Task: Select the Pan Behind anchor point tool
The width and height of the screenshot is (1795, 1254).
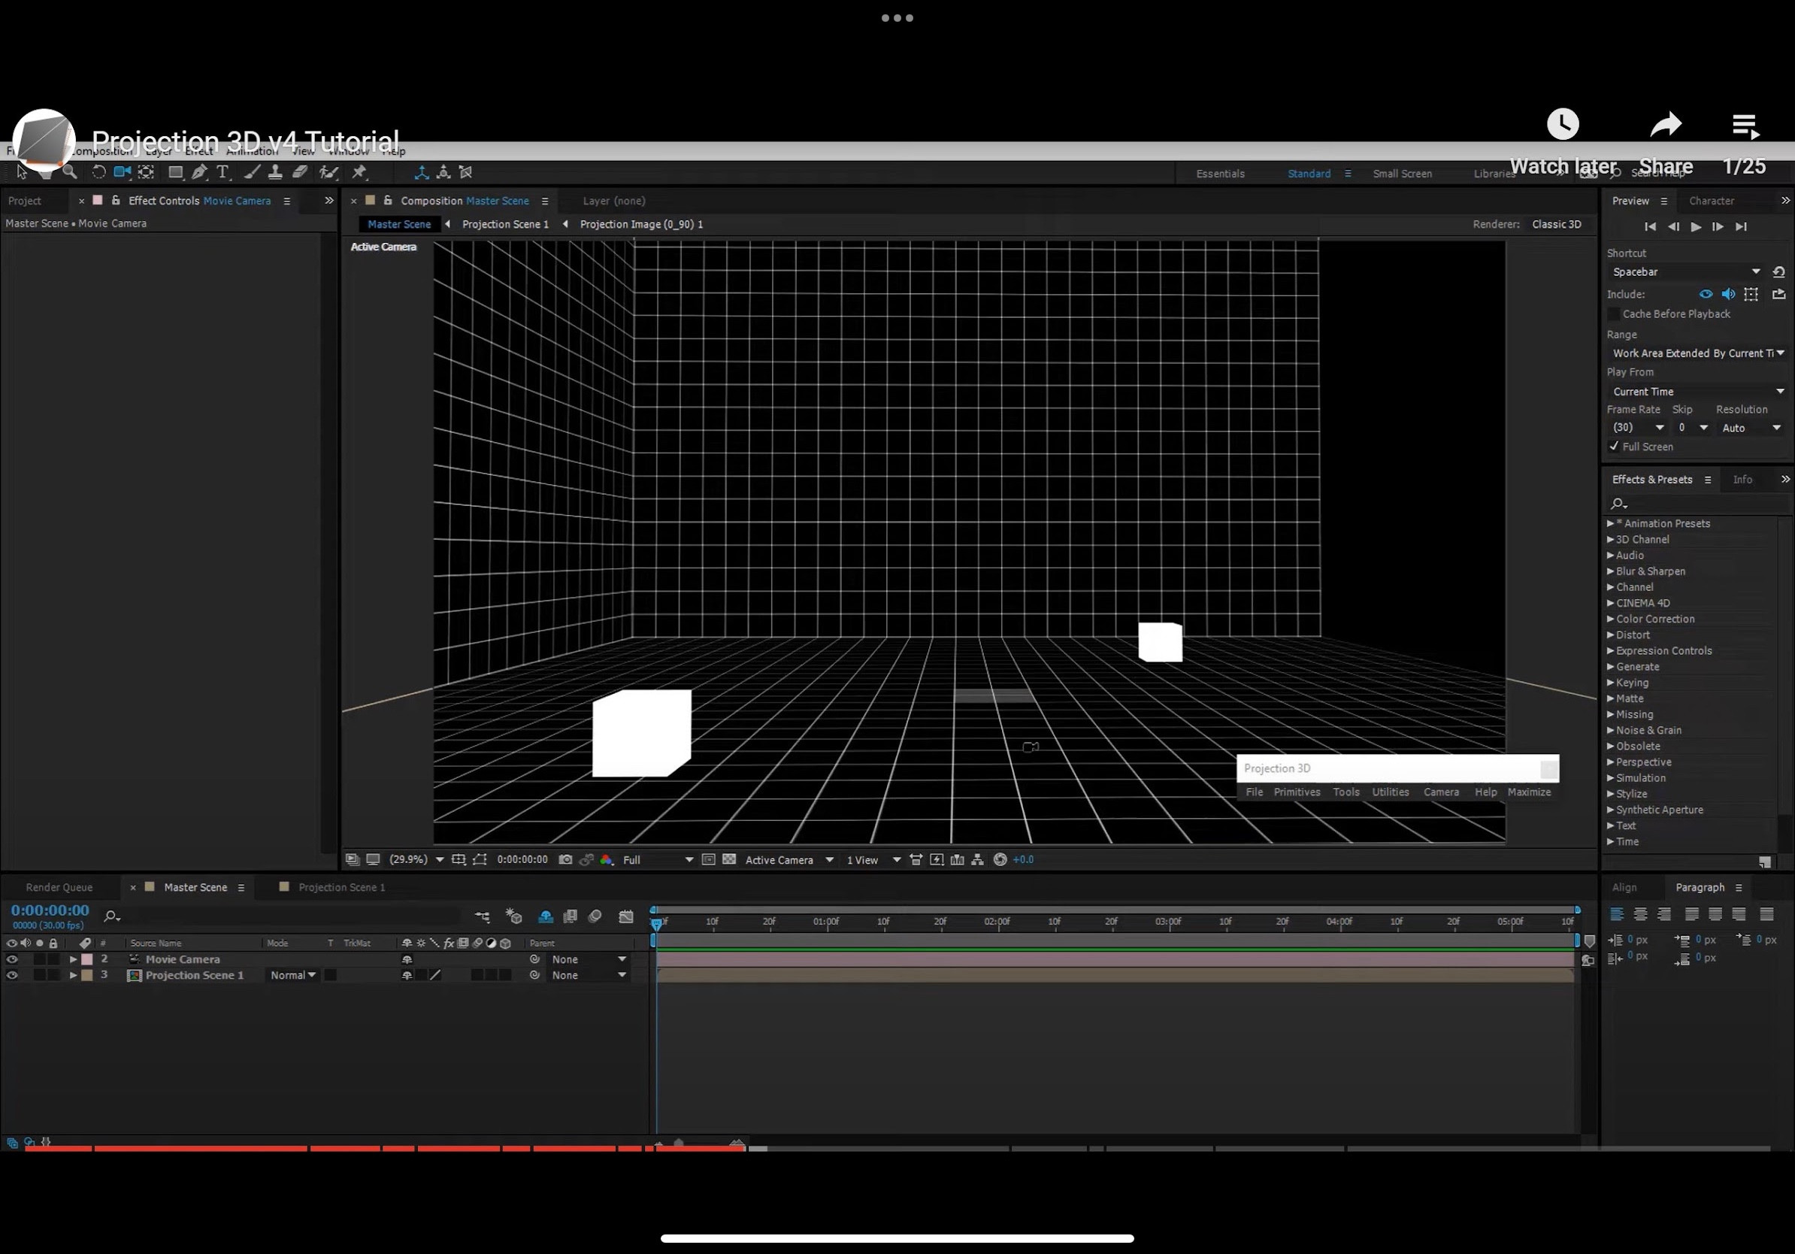Action: 146,172
